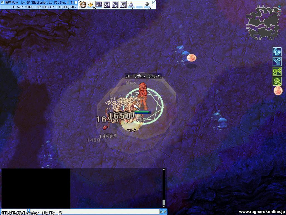This screenshot has height=215, width=286.
Task: Click the running-figure speed buff status icon
Action: point(277,52)
